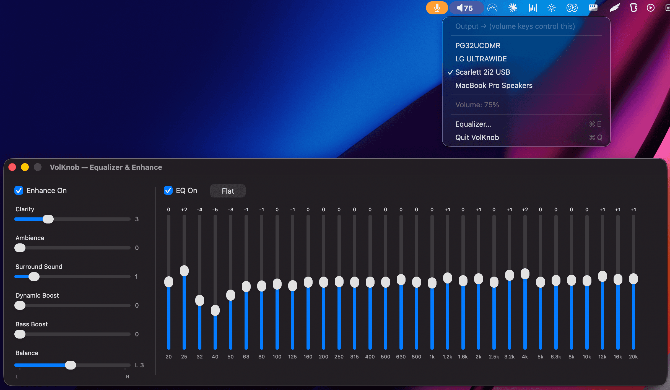Click the 1k EQ band knob

[x=432, y=283]
